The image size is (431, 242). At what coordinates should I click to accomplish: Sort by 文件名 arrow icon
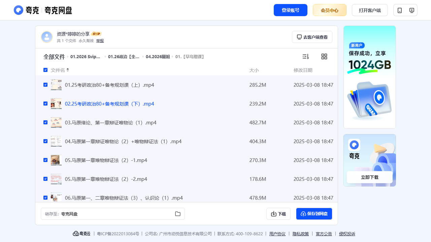pyautogui.click(x=68, y=70)
